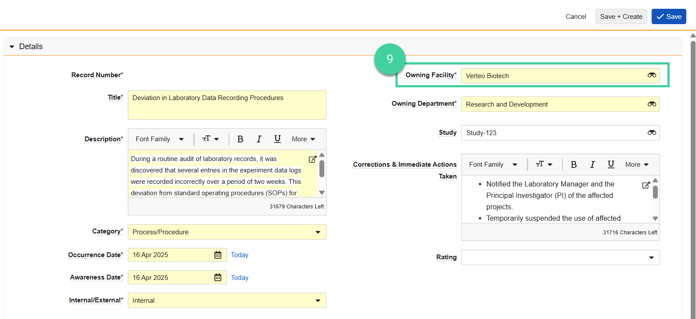
Task: Expand More options in Description toolbar
Action: coord(303,139)
